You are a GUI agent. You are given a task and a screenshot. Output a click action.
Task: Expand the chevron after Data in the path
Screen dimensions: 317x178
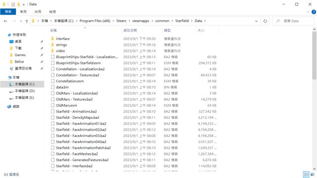[205, 21]
